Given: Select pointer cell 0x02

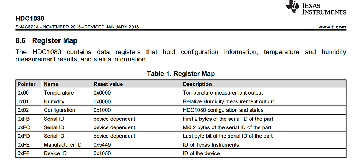Looking at the screenshot, I should tap(23, 110).
